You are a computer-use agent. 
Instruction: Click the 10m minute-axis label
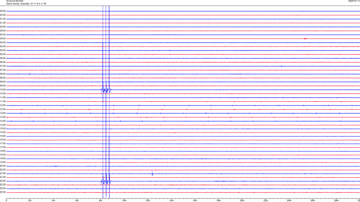[124, 201]
